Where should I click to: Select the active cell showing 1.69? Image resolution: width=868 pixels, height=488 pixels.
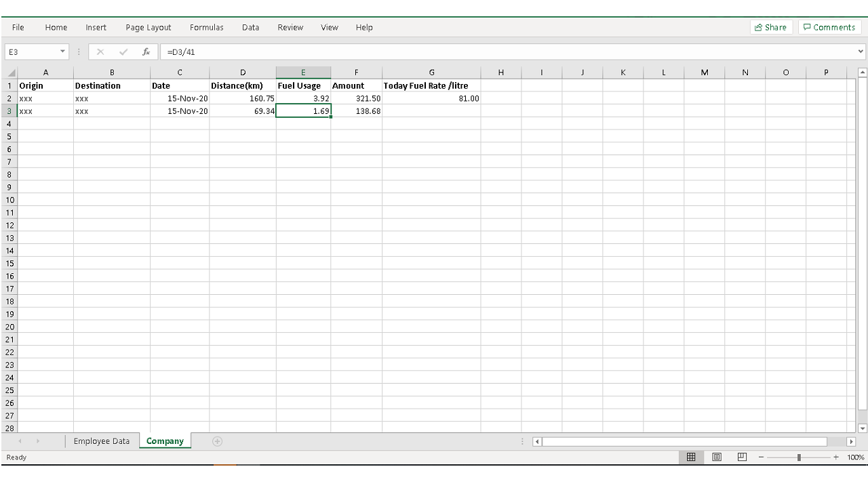(303, 111)
